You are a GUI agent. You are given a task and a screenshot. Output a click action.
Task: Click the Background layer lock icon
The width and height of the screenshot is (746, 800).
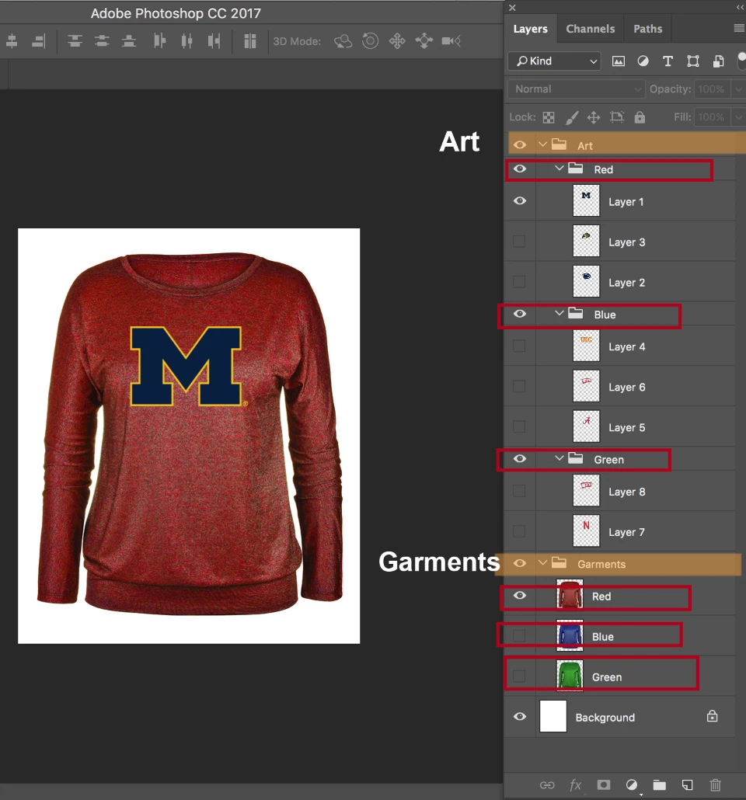(x=713, y=716)
